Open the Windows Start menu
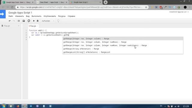The width and height of the screenshot is (192, 108). (4, 106)
